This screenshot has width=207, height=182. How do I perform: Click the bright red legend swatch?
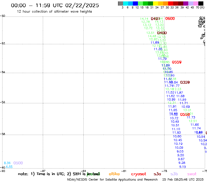point(171,3)
